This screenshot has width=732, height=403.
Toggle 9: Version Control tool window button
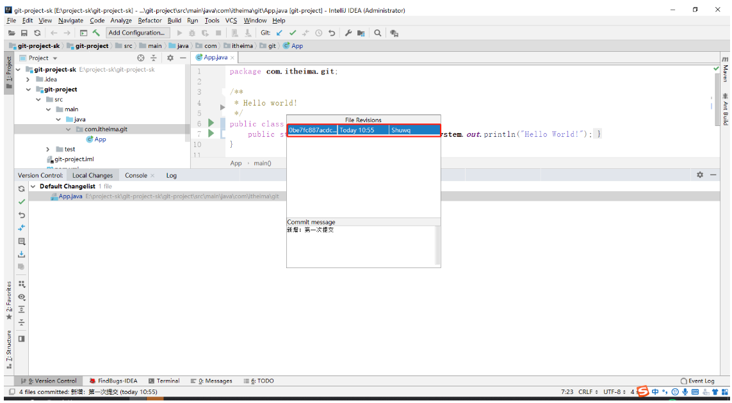pos(49,381)
